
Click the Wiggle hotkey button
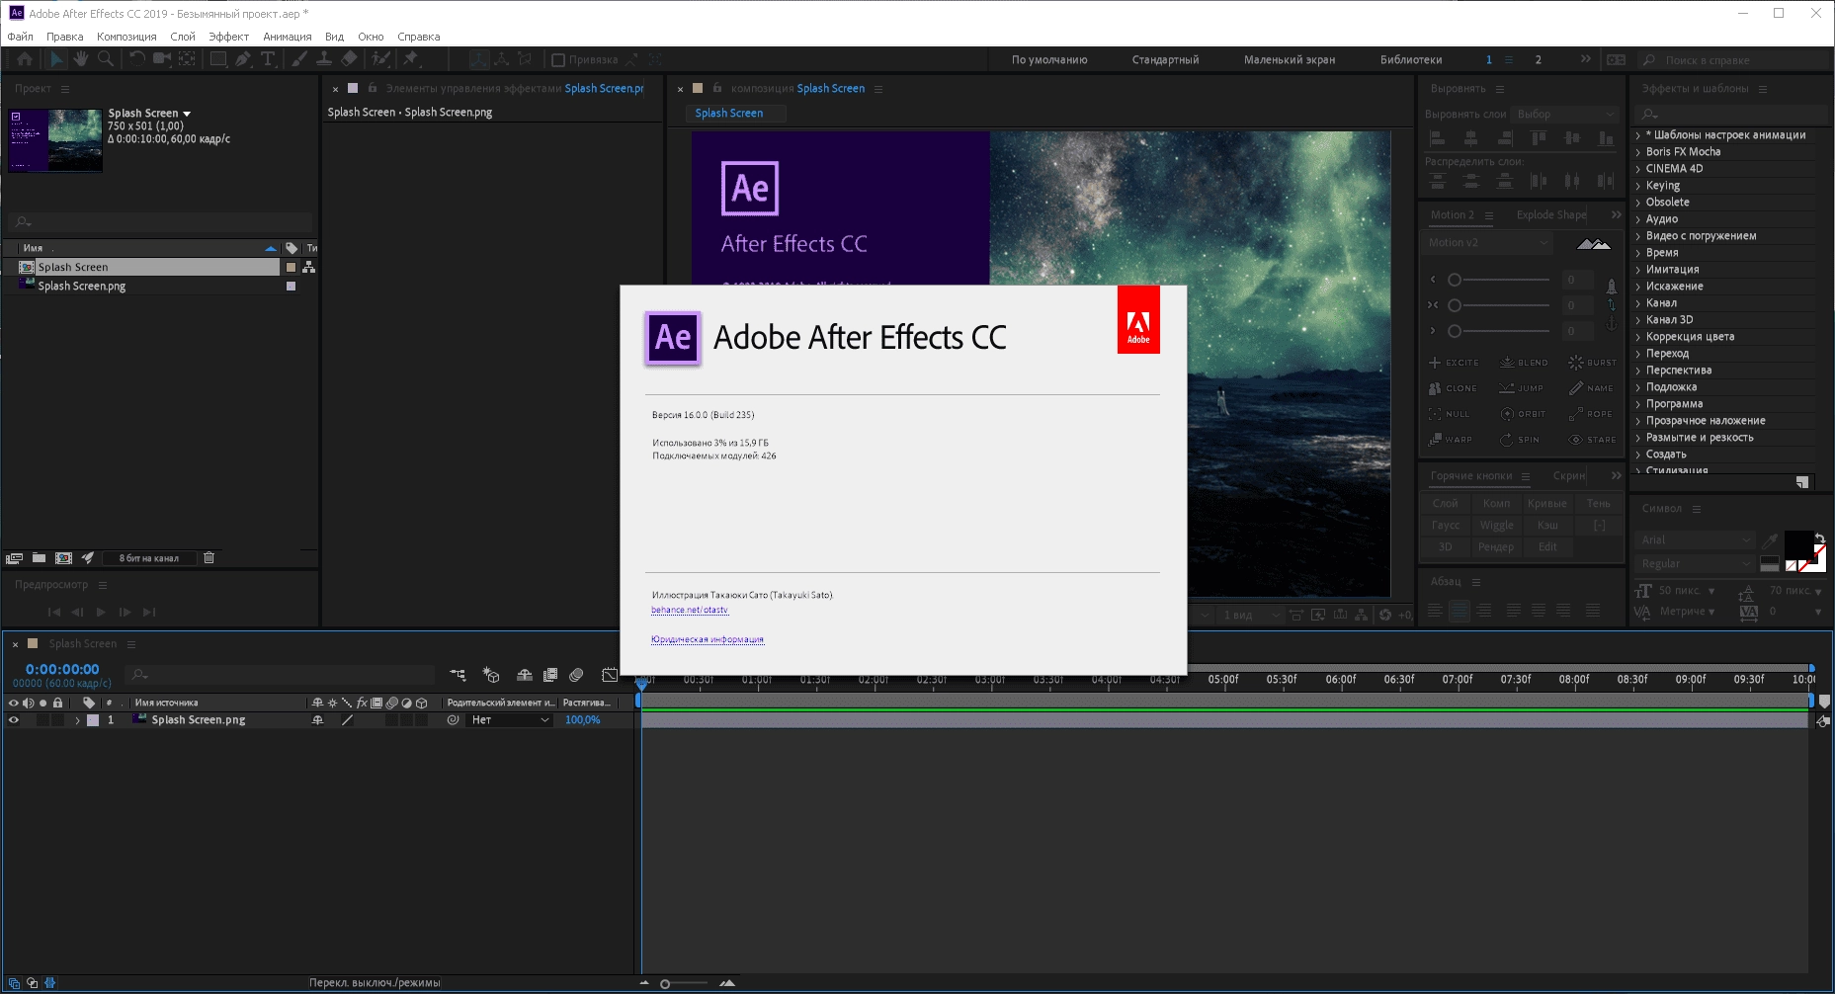pyautogui.click(x=1496, y=526)
